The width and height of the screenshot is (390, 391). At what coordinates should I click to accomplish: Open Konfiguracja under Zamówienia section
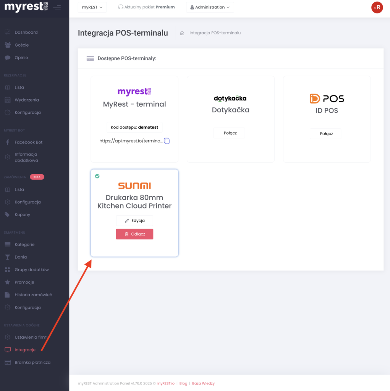click(28, 202)
